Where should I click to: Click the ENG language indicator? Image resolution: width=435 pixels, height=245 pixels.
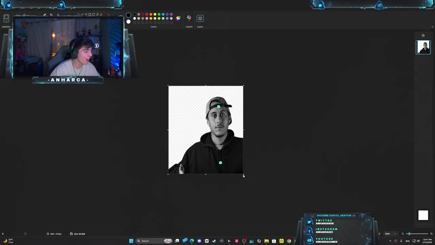407,241
